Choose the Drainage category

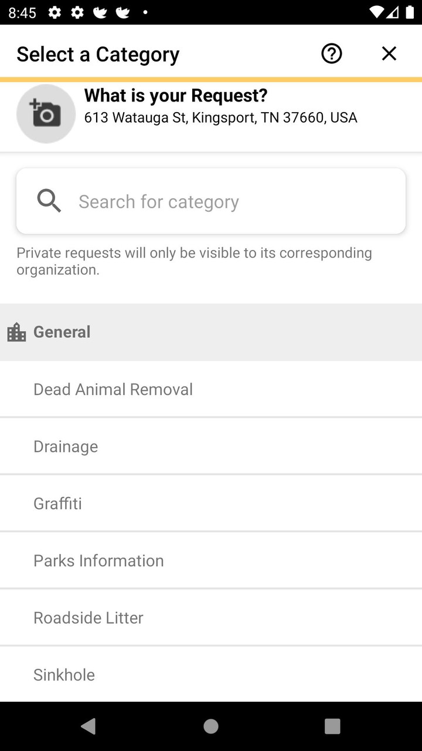pyautogui.click(x=66, y=446)
